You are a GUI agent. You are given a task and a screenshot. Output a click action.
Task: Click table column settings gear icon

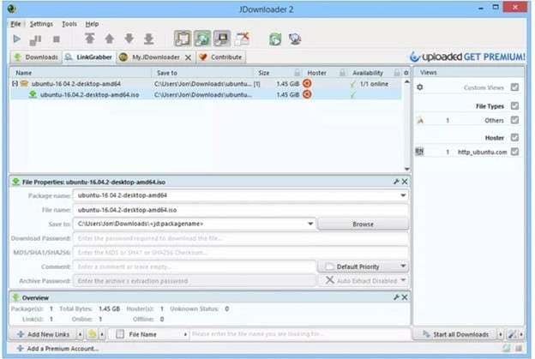(x=406, y=73)
